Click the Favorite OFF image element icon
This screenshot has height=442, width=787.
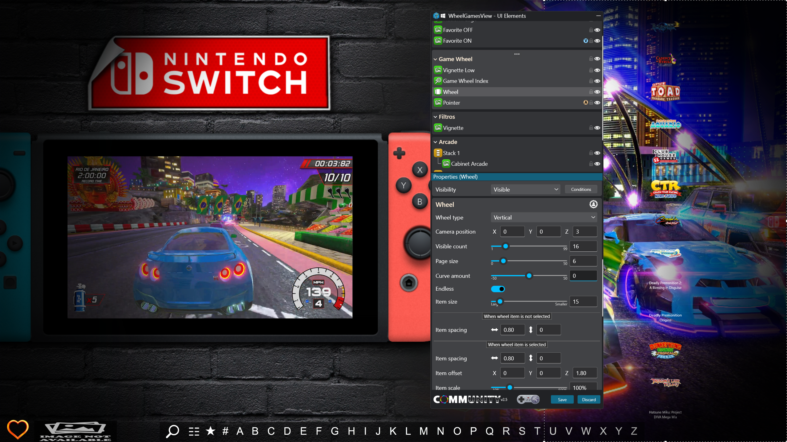438,30
